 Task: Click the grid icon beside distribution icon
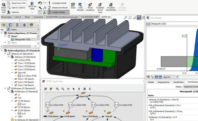(40, 12)
